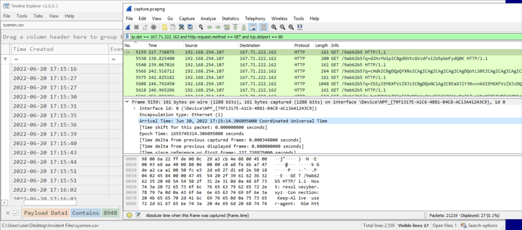This screenshot has height=230, width=522.
Task: Expand the Interface id tree node
Action: point(134,108)
